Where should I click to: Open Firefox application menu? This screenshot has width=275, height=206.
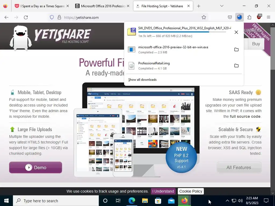(x=269, y=17)
